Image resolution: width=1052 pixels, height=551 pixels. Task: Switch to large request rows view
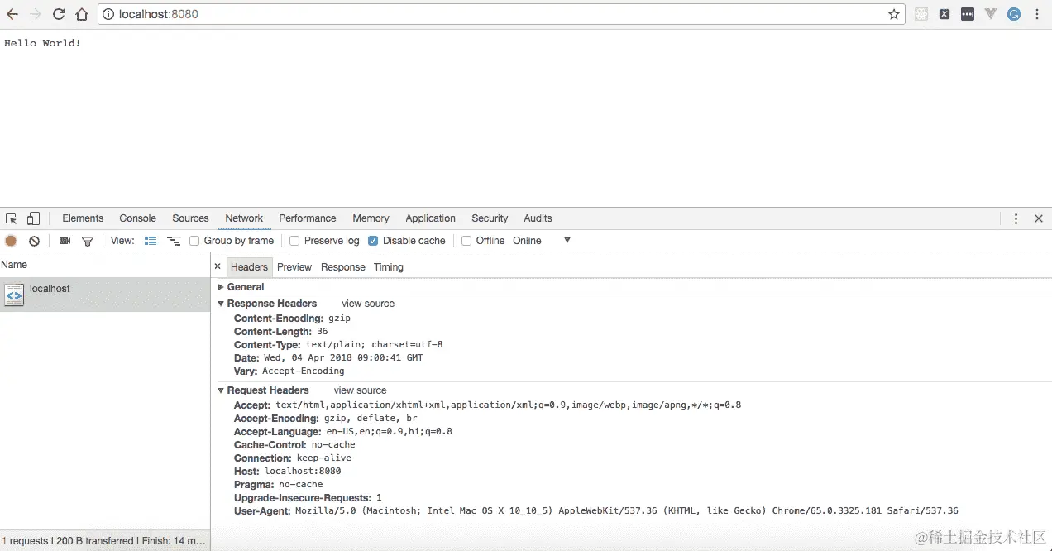pyautogui.click(x=151, y=241)
